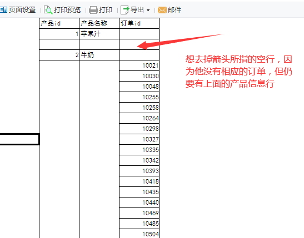
Task: Select order id cell 10418
Action: click(x=139, y=181)
